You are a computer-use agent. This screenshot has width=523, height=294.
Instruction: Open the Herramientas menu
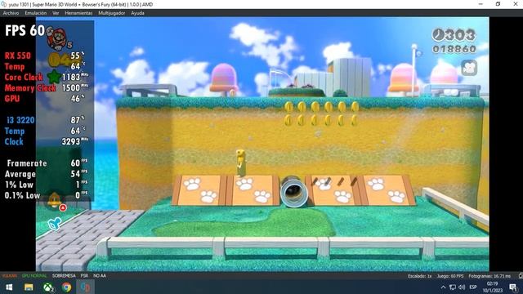(x=78, y=13)
